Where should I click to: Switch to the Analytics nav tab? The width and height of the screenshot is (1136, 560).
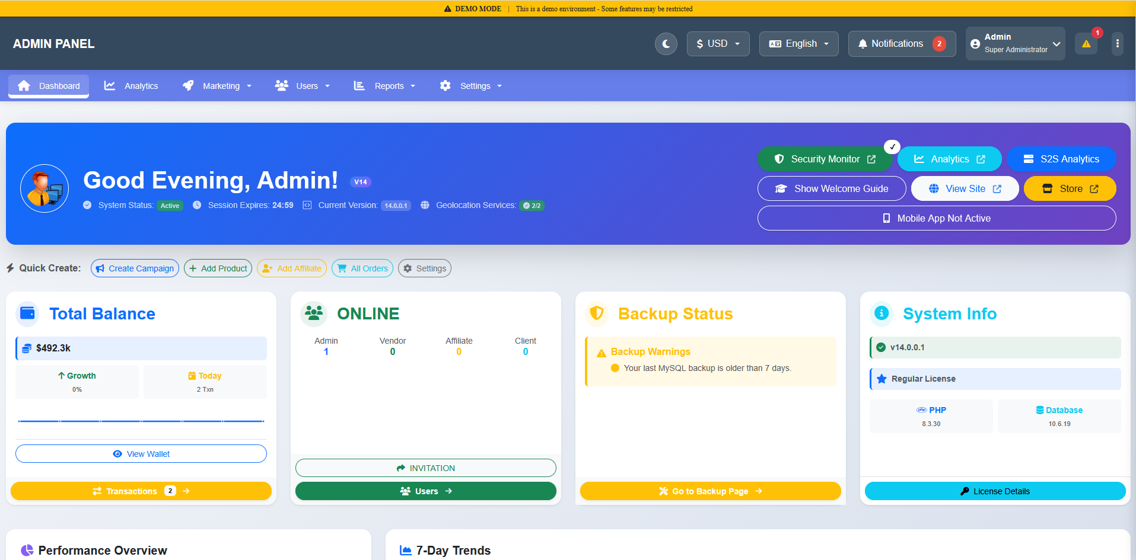131,86
